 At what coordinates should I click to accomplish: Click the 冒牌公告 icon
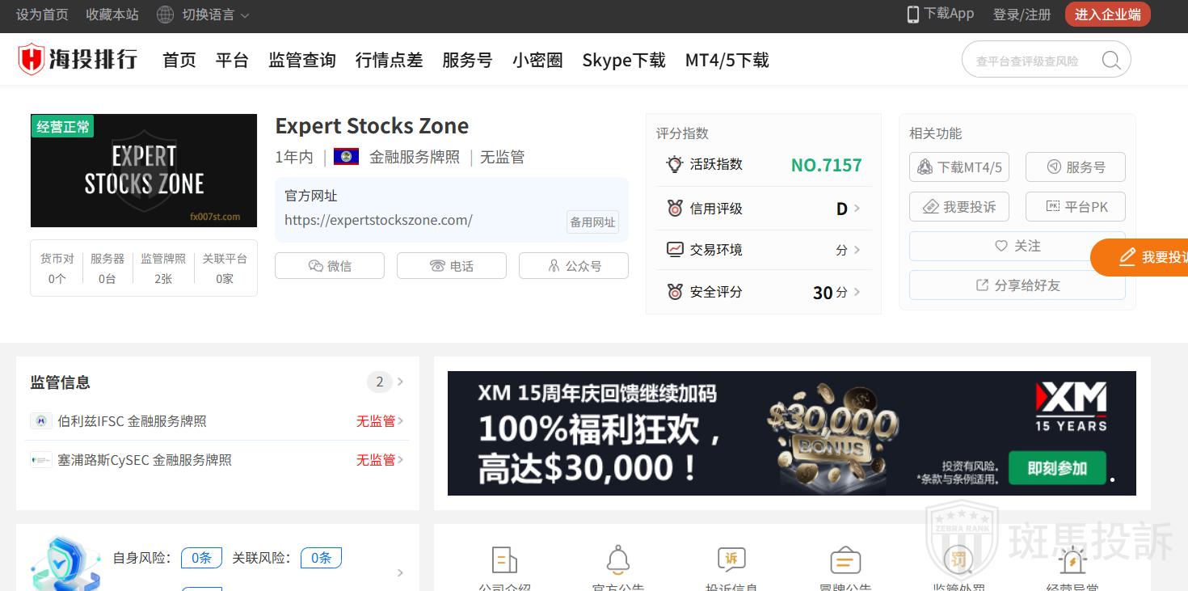(x=845, y=559)
